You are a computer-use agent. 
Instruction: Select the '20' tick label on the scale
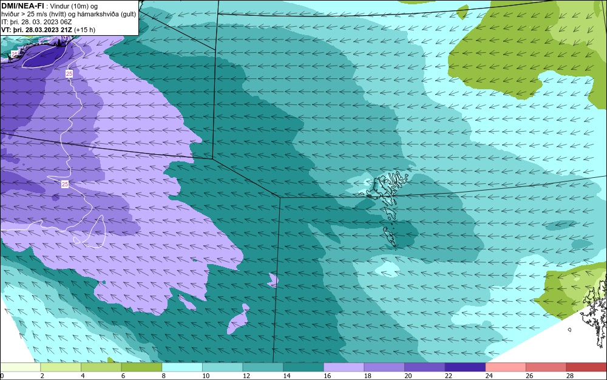pyautogui.click(x=408, y=376)
